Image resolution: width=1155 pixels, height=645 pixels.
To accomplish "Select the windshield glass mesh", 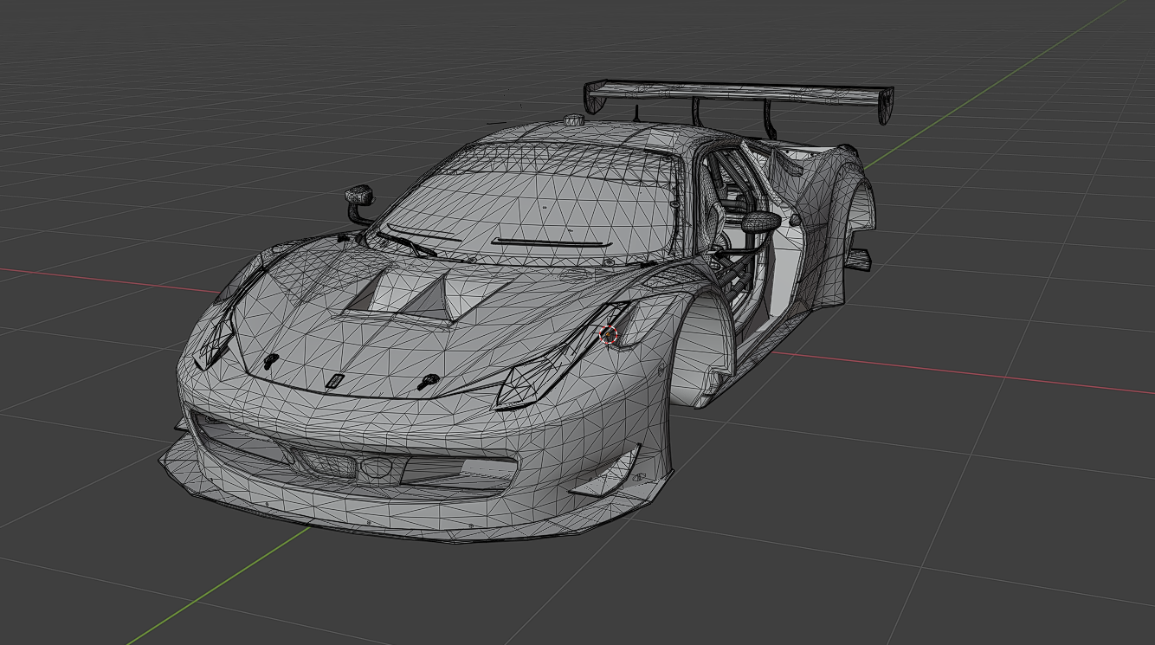I will [530, 208].
